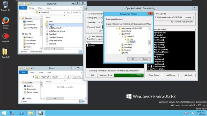
Task: Open Music under This PC in OpenPuff explorer
Action: (x=29, y=47)
